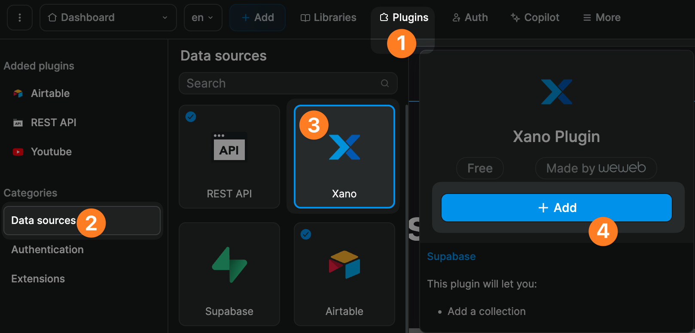
Task: Click the Copilot sparkle icon
Action: coord(515,18)
